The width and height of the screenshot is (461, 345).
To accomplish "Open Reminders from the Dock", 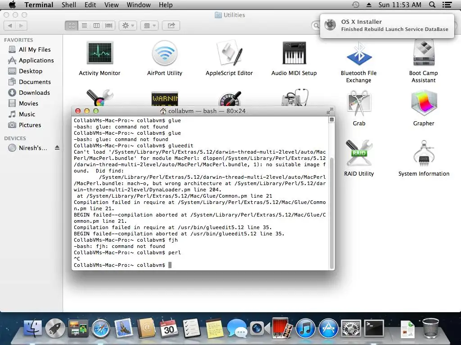I will pos(191,328).
